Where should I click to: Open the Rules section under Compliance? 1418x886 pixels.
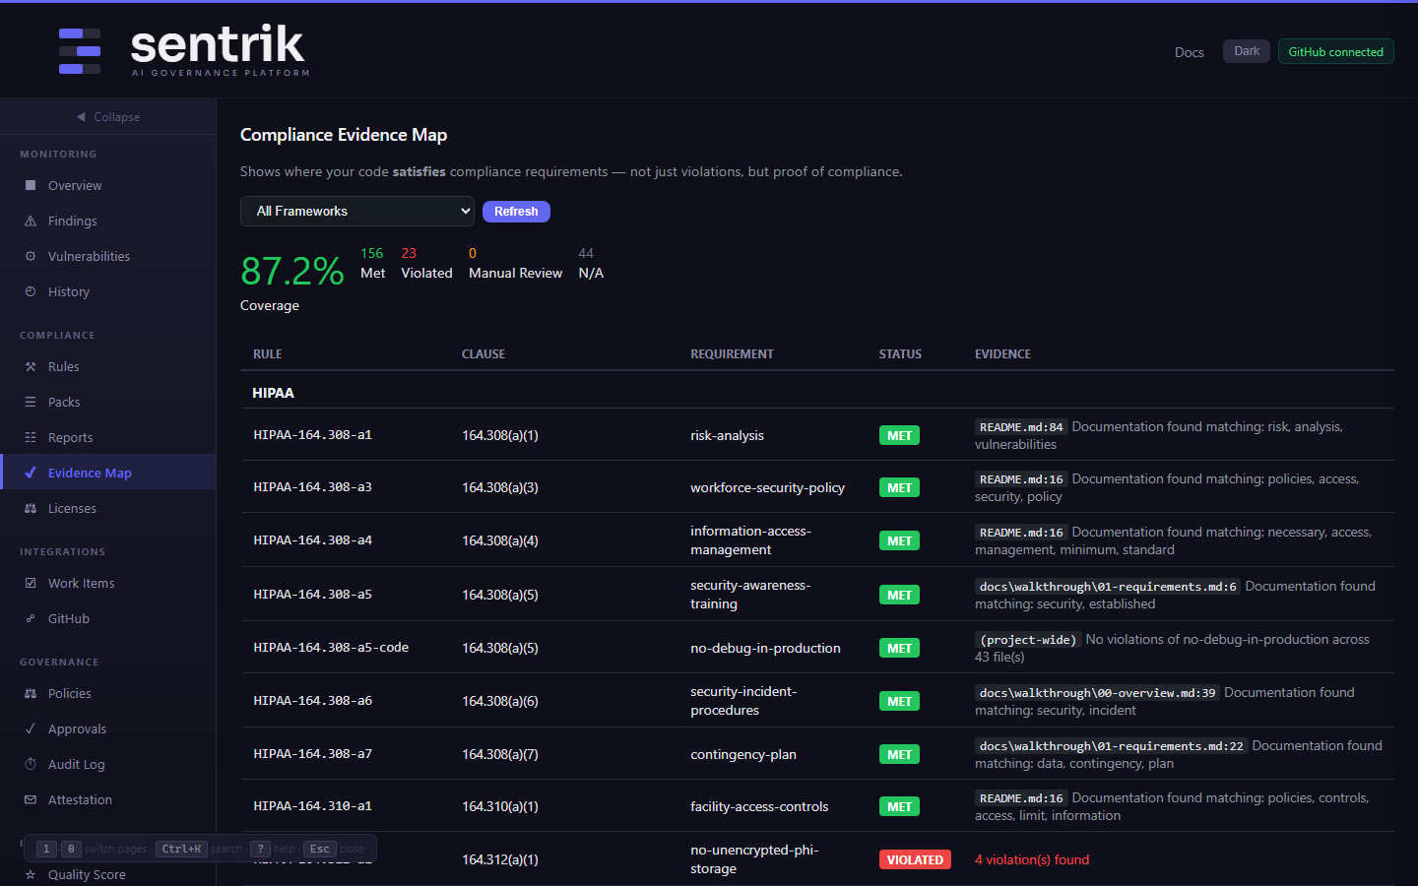coord(63,366)
